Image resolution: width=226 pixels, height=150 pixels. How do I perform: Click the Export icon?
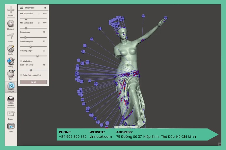click(11, 113)
